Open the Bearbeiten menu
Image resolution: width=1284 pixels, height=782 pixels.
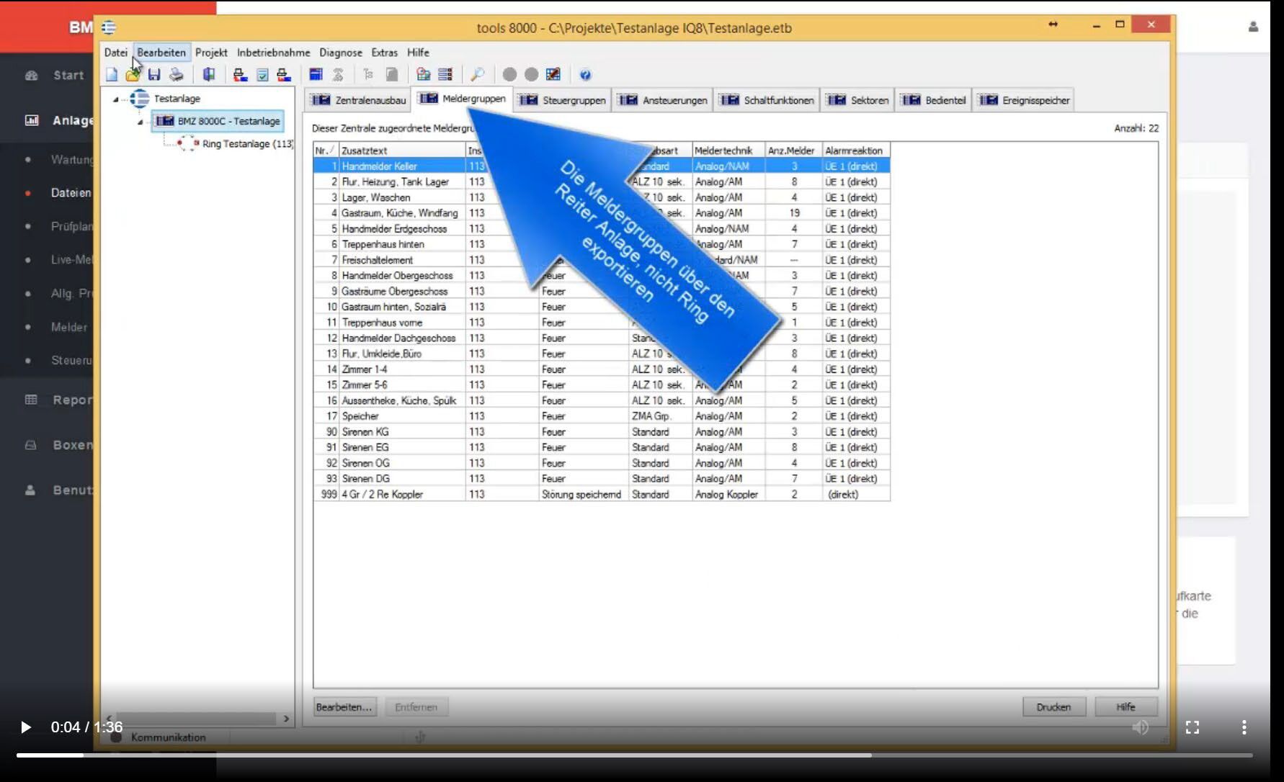pyautogui.click(x=161, y=53)
